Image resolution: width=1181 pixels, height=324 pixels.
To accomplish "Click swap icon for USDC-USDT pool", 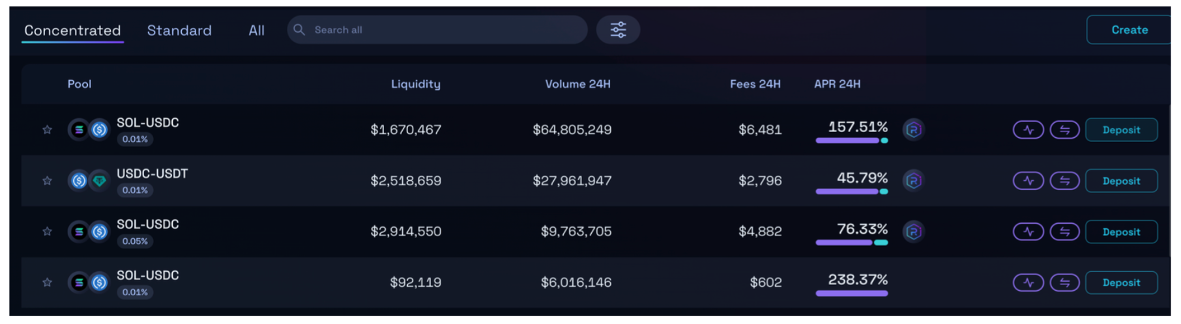I will (1064, 181).
